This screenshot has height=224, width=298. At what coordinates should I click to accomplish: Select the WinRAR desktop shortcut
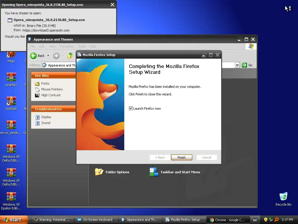(x=11, y=104)
